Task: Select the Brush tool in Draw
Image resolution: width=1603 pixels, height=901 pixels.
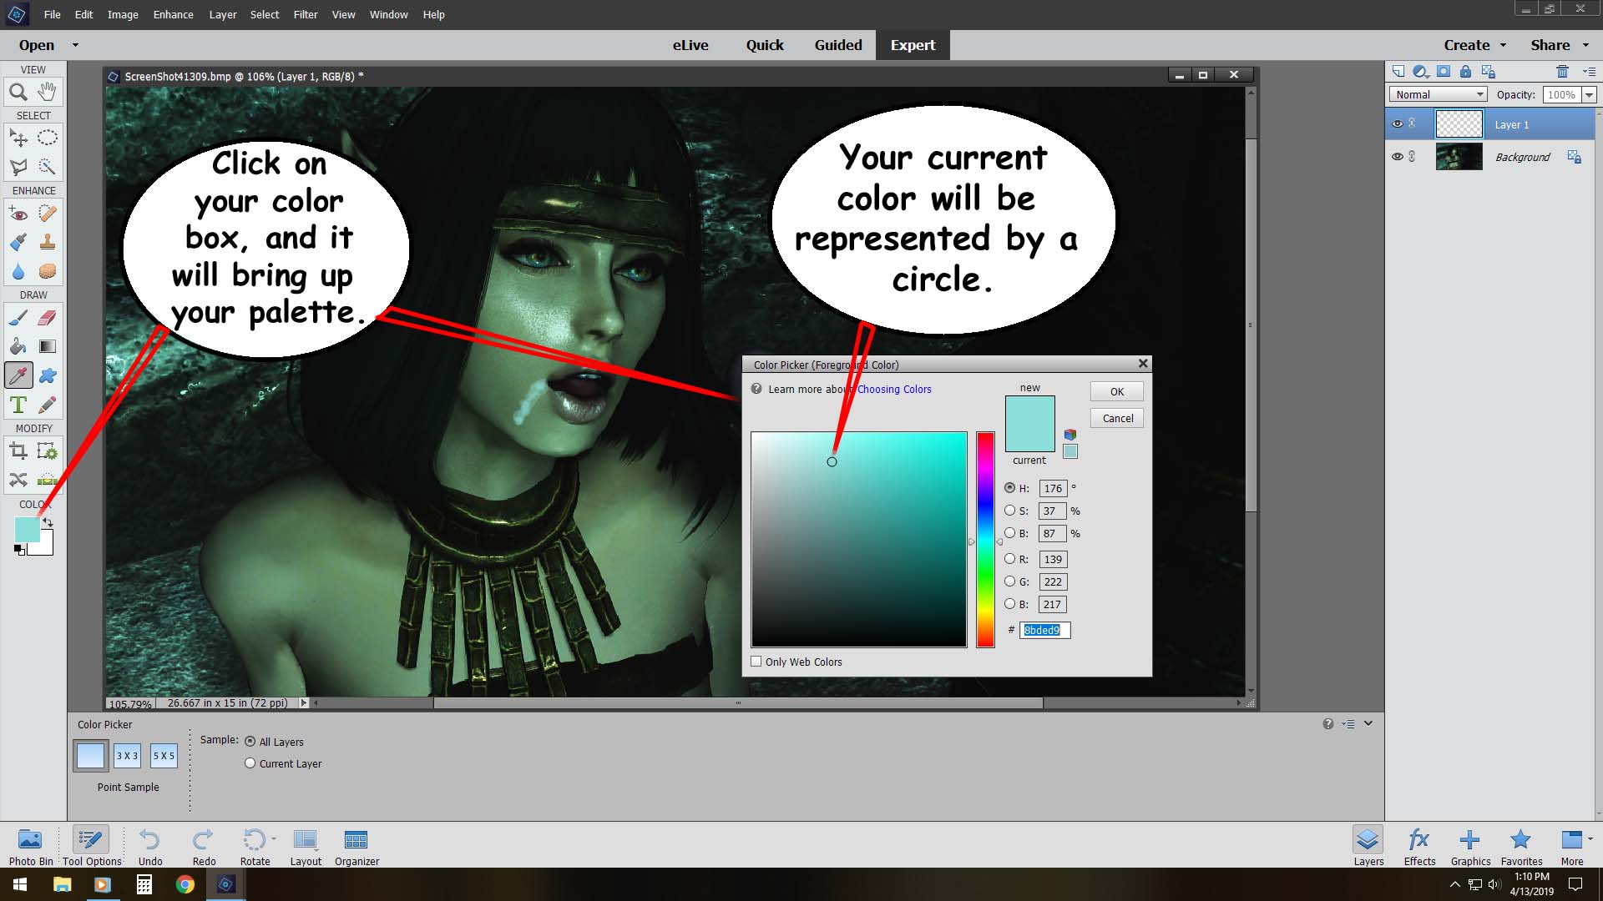Action: [x=18, y=318]
